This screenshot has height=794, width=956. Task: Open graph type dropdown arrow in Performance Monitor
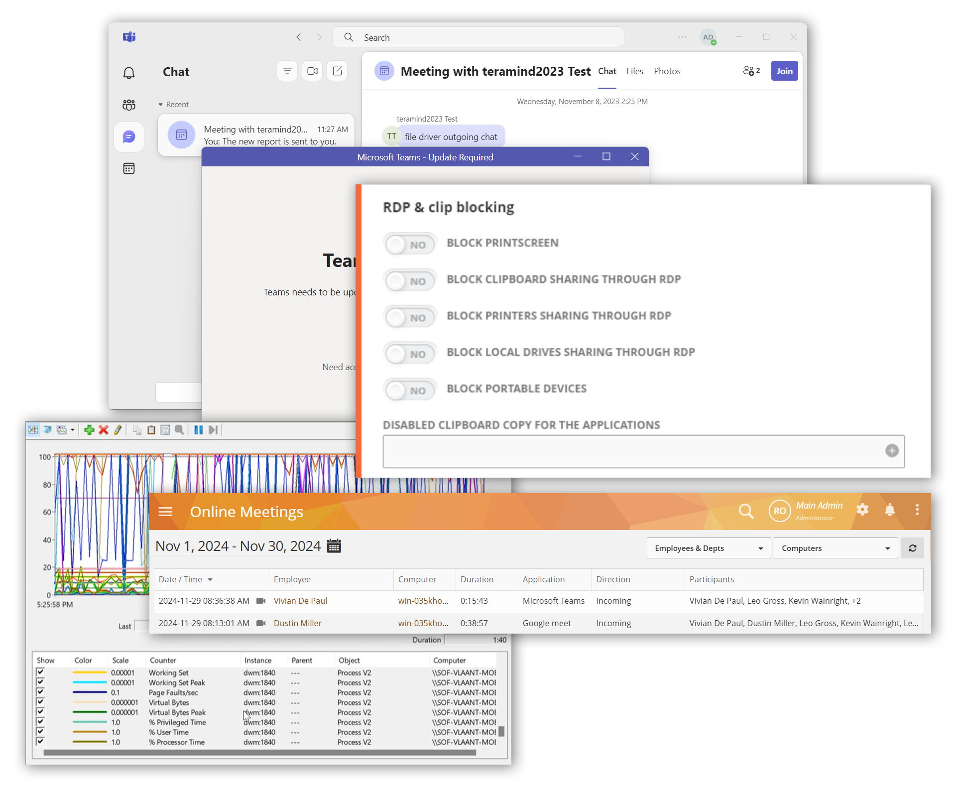[73, 430]
